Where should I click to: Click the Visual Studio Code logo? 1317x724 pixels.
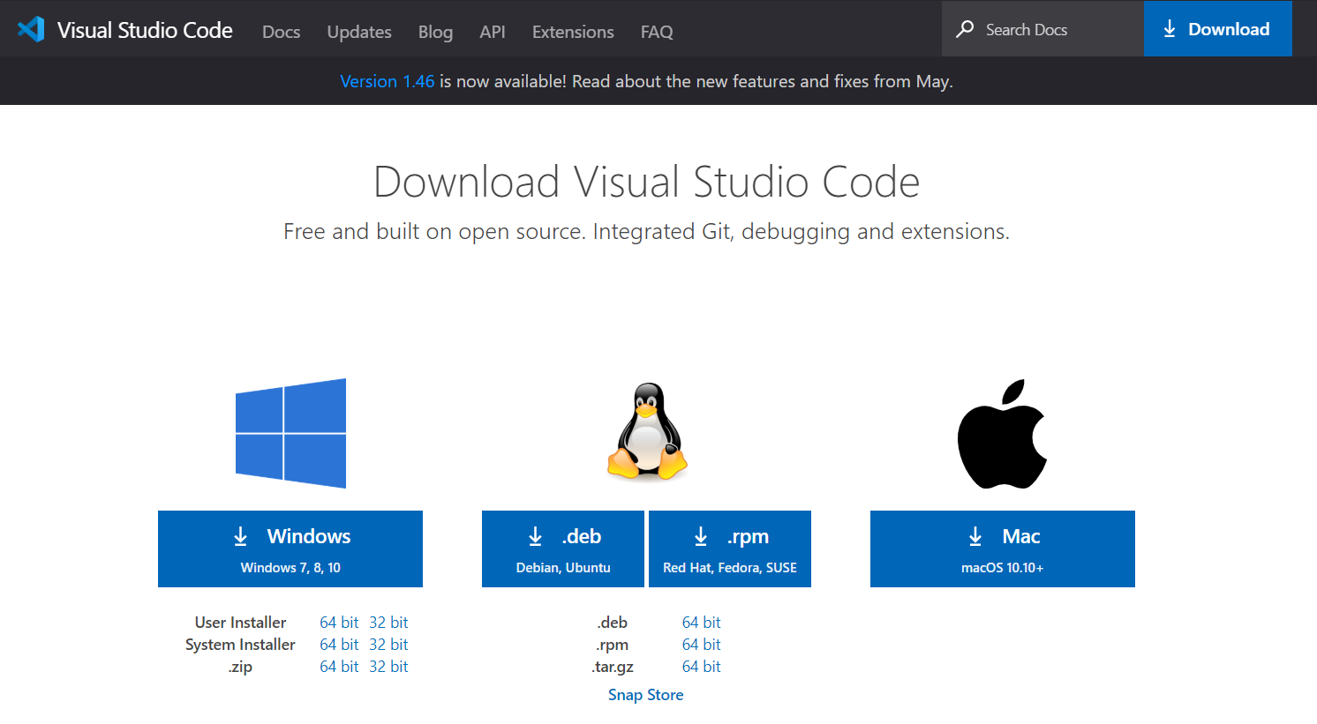[x=31, y=28]
